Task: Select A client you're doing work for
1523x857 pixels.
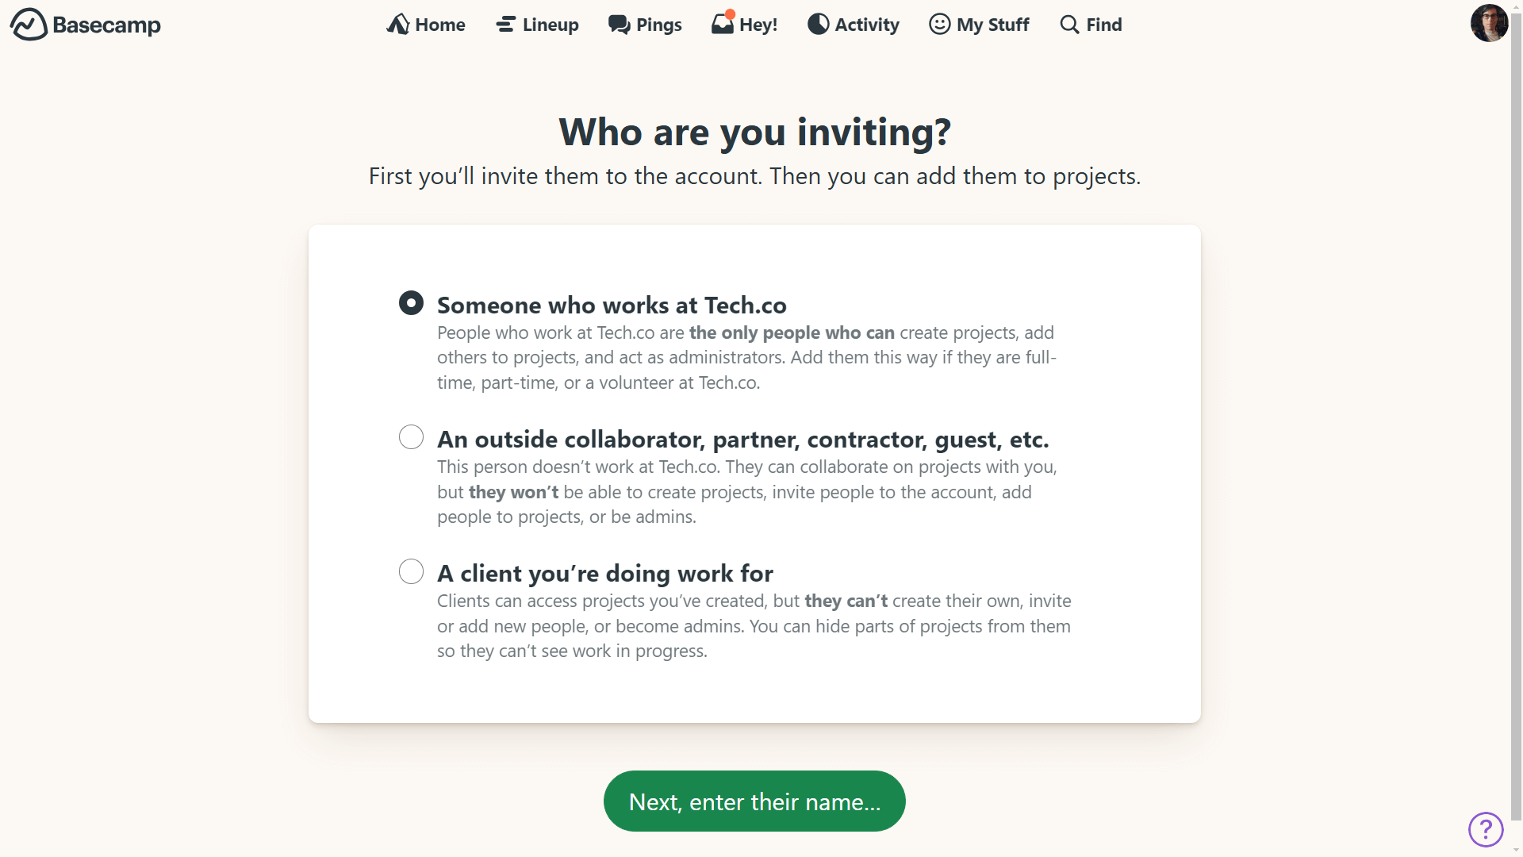Action: [x=411, y=571]
